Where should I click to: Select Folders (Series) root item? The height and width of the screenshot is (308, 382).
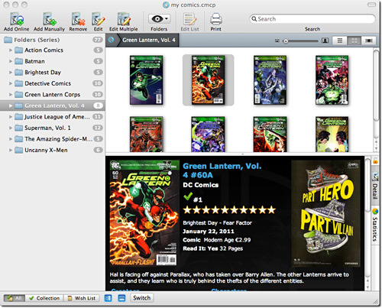[53, 40]
